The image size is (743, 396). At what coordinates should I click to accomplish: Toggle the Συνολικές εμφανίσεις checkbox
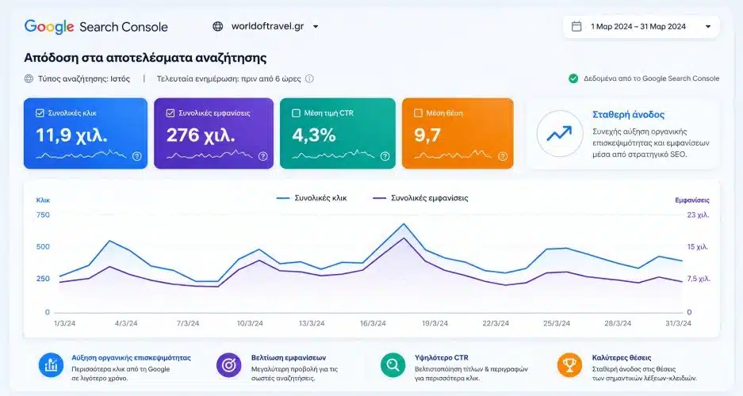[170, 113]
